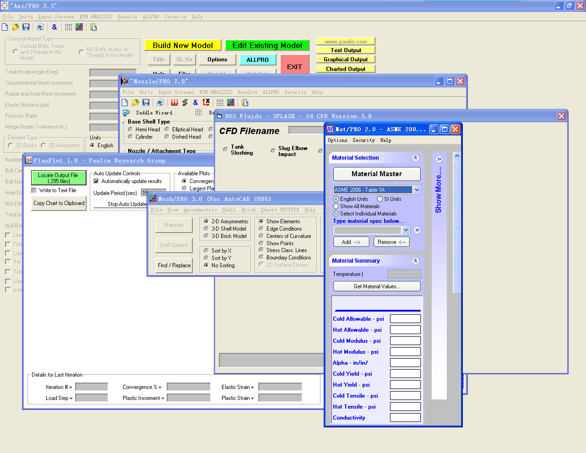586x453 pixels.
Task: Open the Axisymmetric menu in Mesh/PRO
Action: (201, 210)
